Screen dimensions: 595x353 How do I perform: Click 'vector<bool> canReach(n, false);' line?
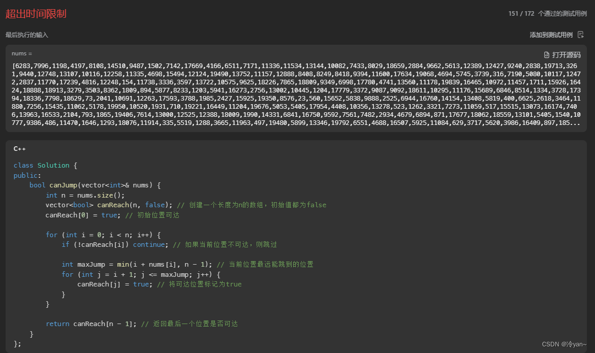[186, 205]
